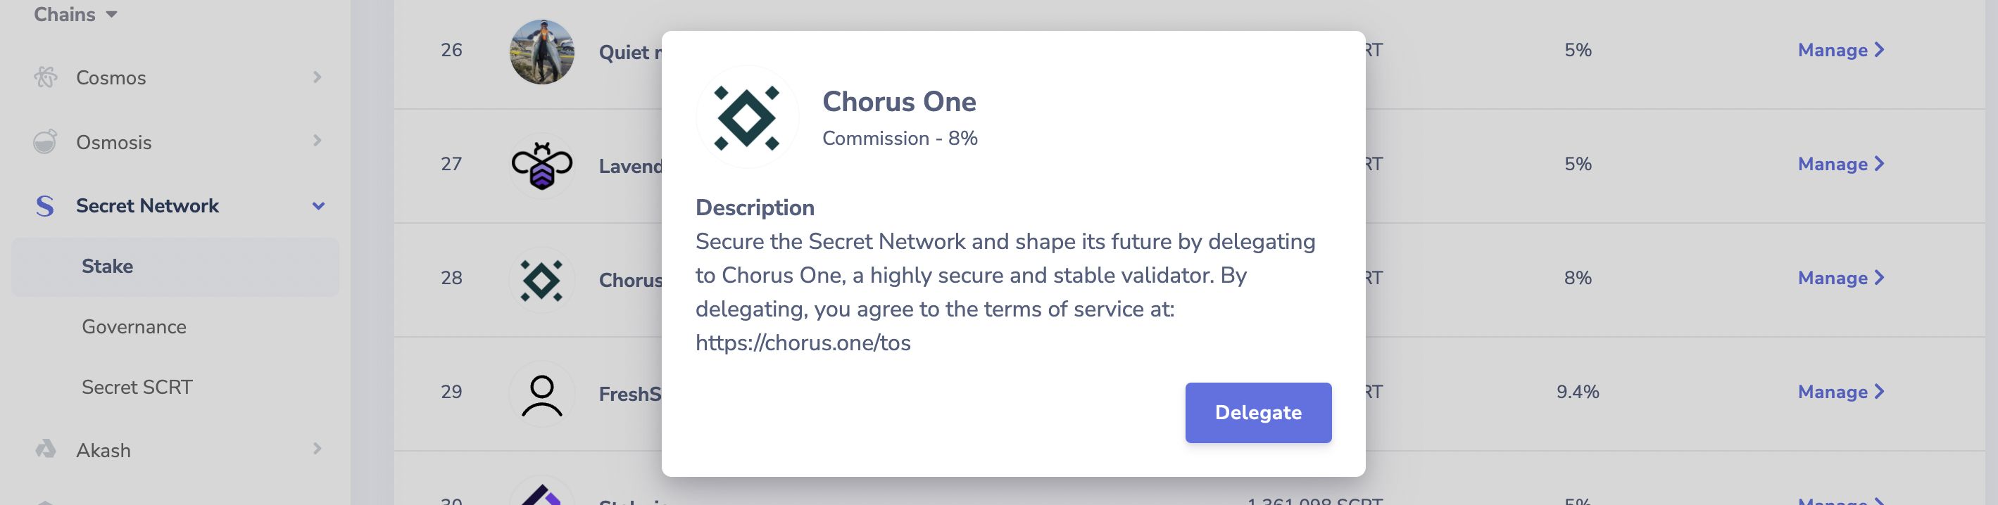1998x505 pixels.
Task: Collapse the Secret Network section
Action: tap(318, 206)
